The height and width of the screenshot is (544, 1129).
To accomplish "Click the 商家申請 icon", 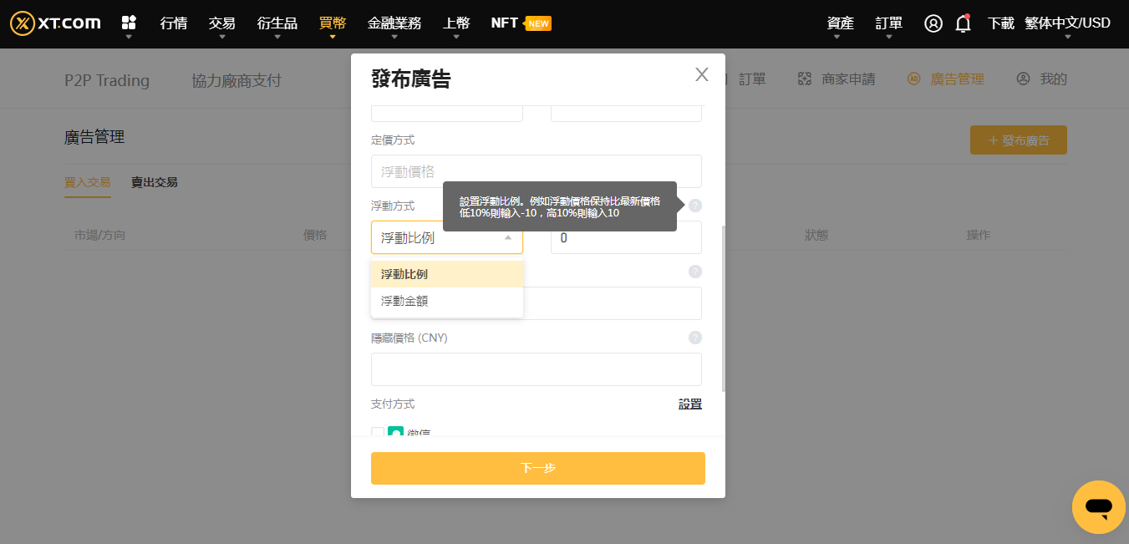I will pyautogui.click(x=805, y=79).
